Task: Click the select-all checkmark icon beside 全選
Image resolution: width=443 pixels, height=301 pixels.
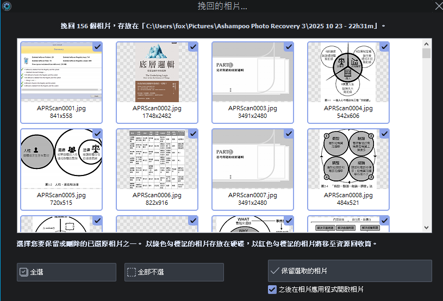Action: click(23, 272)
